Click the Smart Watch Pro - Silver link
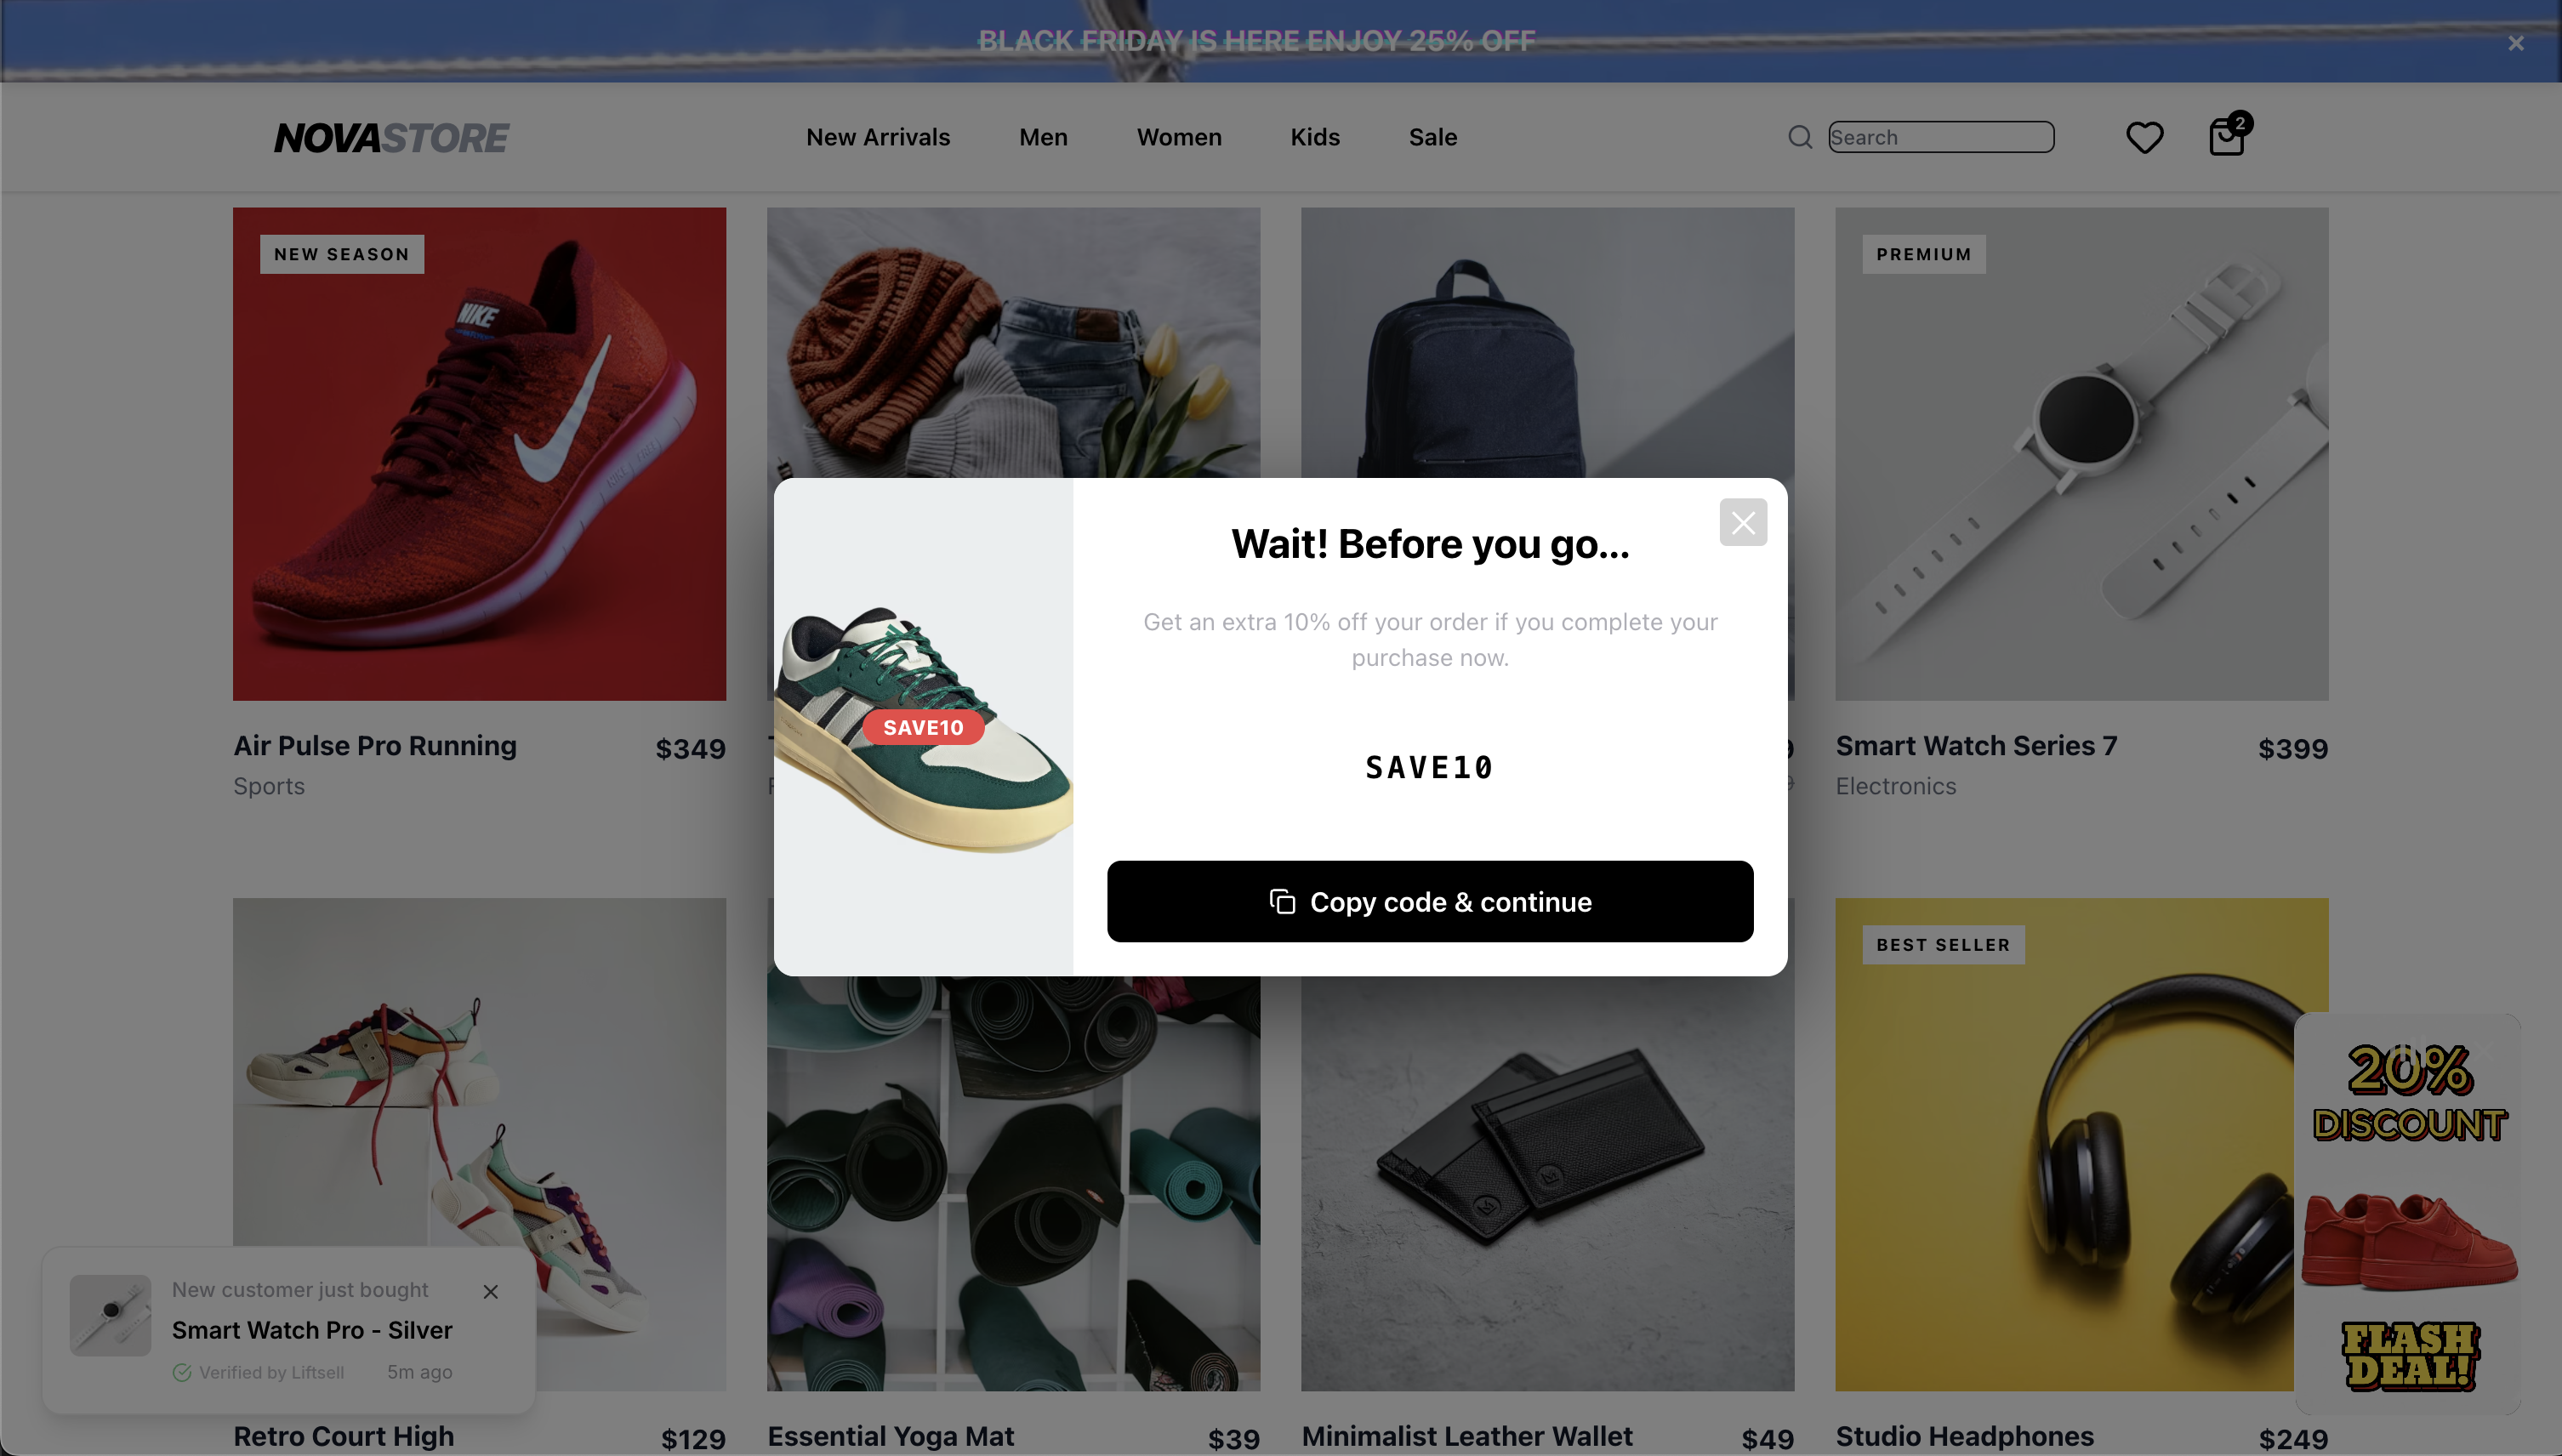The height and width of the screenshot is (1456, 2562). (x=312, y=1330)
